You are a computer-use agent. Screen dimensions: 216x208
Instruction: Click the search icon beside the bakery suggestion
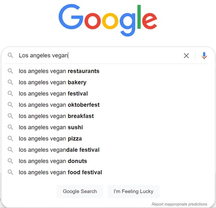[10, 82]
